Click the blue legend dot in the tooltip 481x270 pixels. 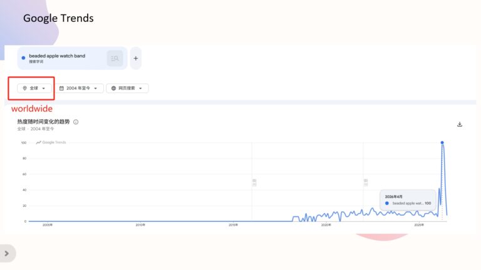[387, 203]
